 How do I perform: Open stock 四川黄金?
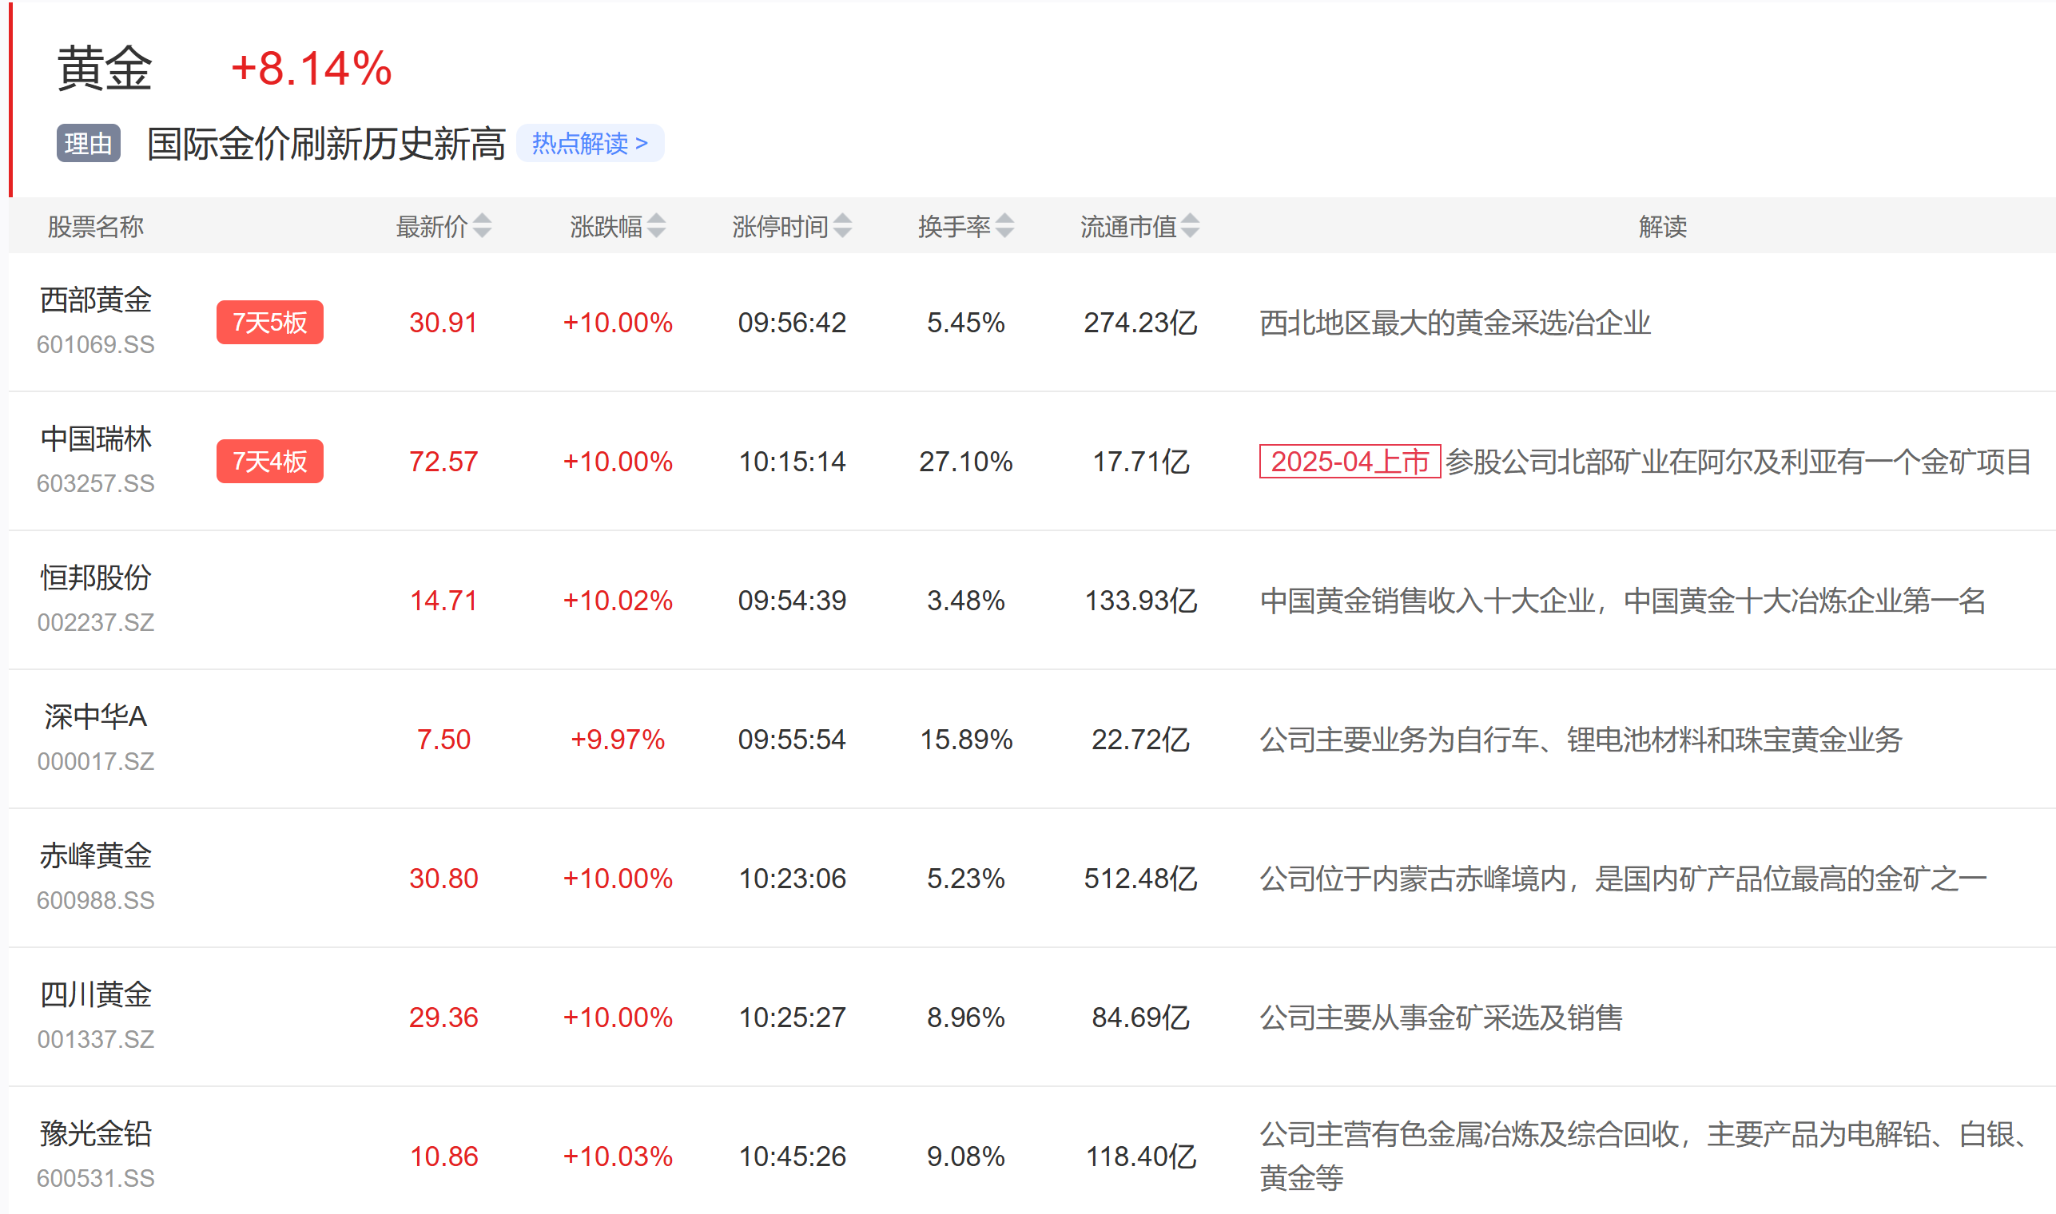(96, 996)
